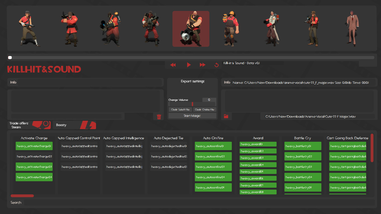The width and height of the screenshot is (381, 214).
Task: Click the rewind playback icon
Action: [173, 65]
